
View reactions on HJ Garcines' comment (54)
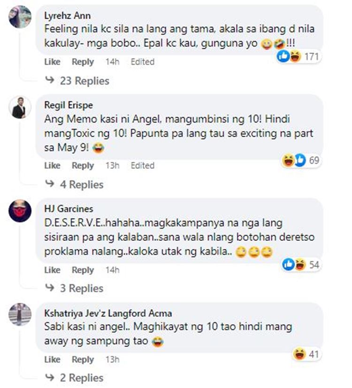point(301,264)
